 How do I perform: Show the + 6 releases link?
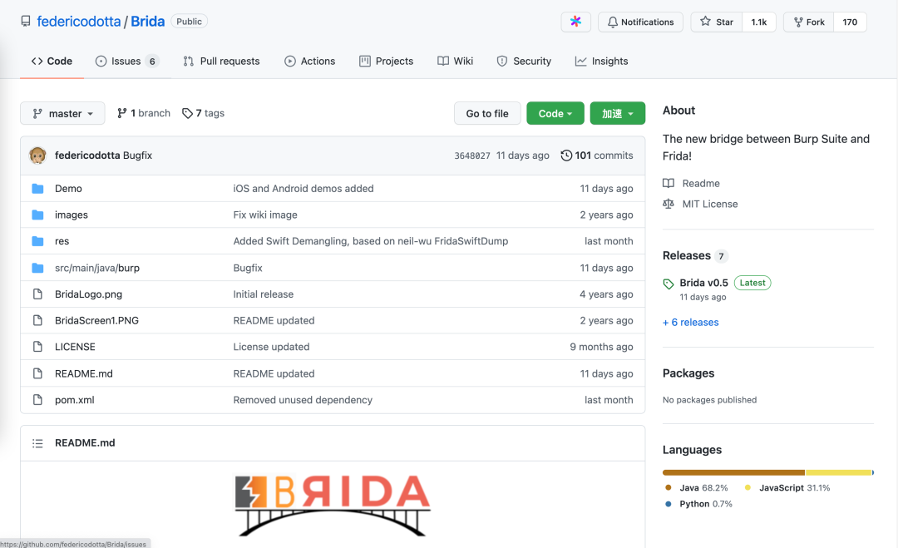tap(691, 323)
